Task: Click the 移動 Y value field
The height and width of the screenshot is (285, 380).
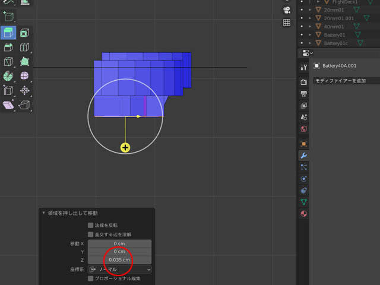Action: [119, 252]
